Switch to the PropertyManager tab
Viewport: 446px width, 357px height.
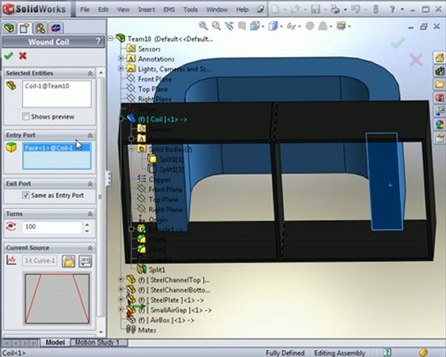tap(24, 28)
